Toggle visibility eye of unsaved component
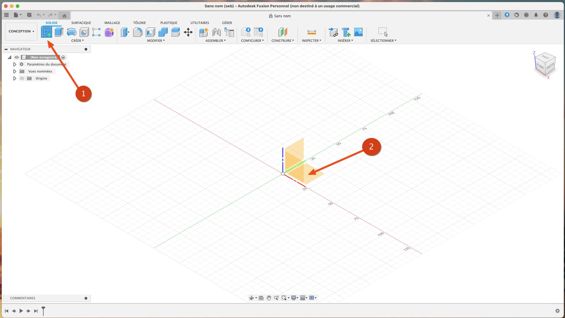Image resolution: width=565 pixels, height=318 pixels. (17, 57)
